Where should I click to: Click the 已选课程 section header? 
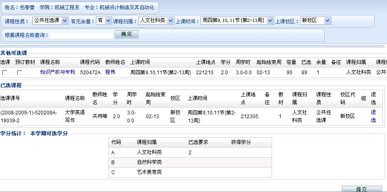pyautogui.click(x=11, y=85)
